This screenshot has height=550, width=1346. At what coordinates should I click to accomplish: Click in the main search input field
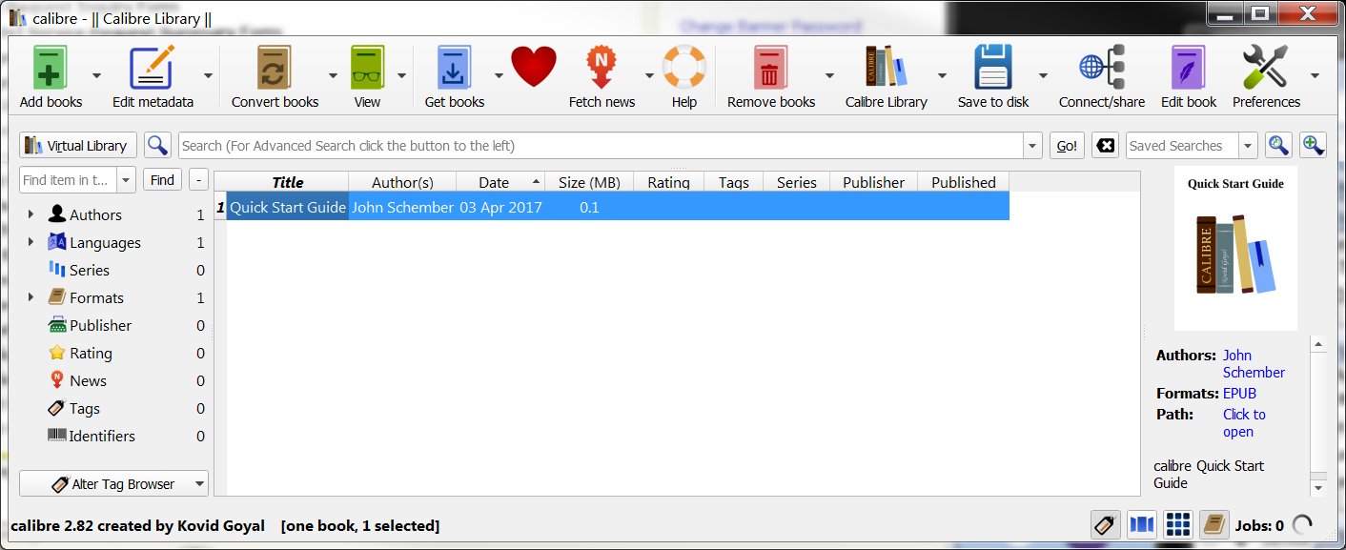coord(601,146)
